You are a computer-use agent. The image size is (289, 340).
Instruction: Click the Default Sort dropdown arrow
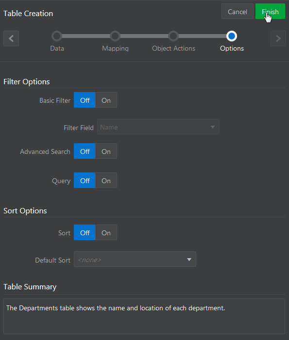tap(189, 260)
